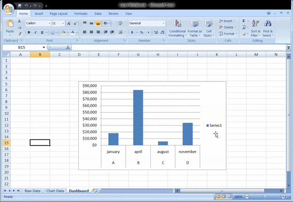Switch to the Raw Data sheet tab
Screen dimensions: 293x202
(x=32, y=191)
